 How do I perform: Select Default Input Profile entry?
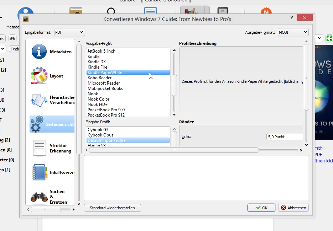point(128,140)
